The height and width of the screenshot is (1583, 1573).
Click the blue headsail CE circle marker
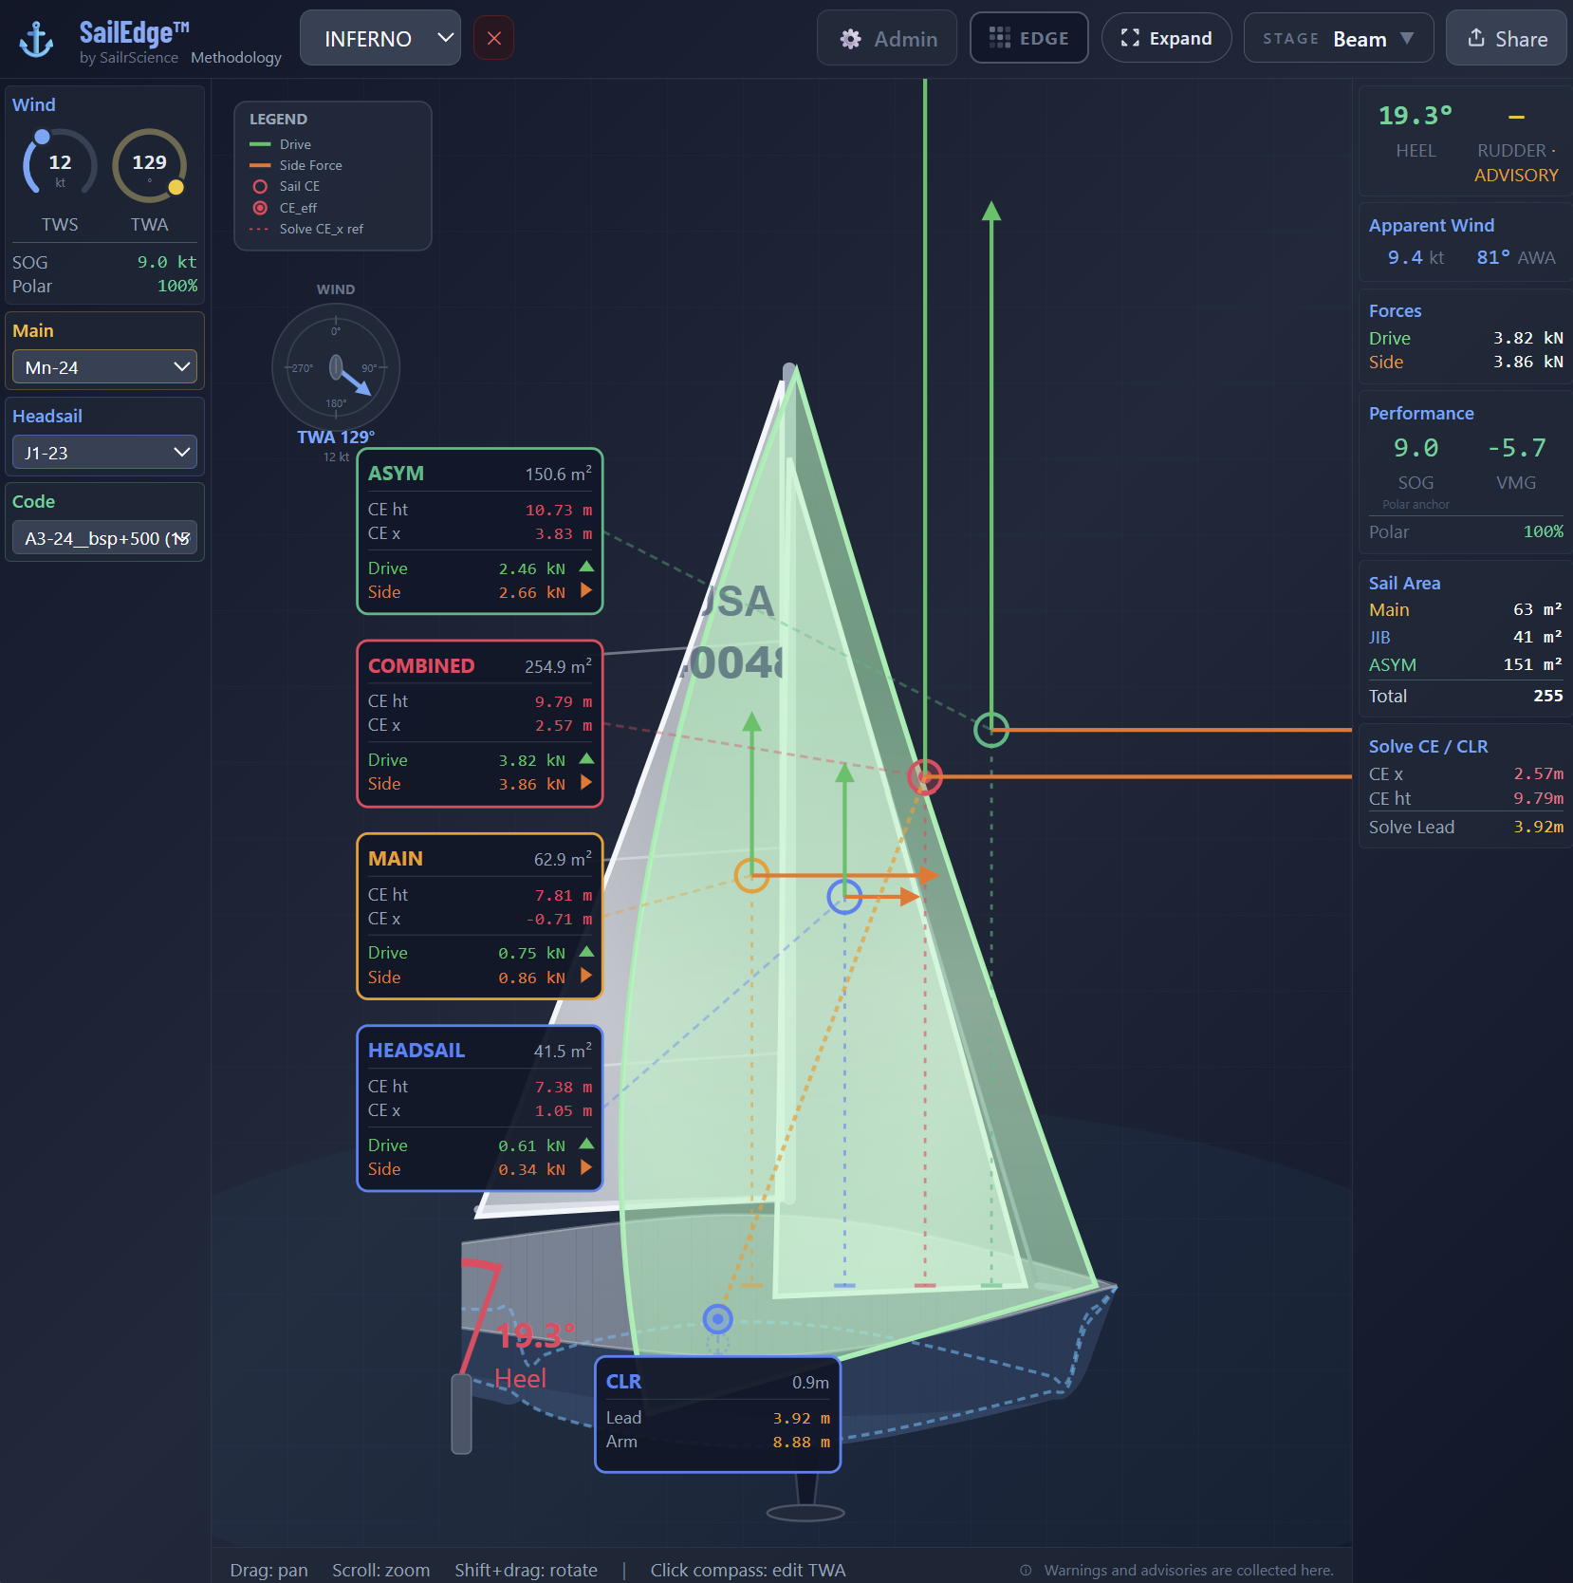tap(844, 896)
